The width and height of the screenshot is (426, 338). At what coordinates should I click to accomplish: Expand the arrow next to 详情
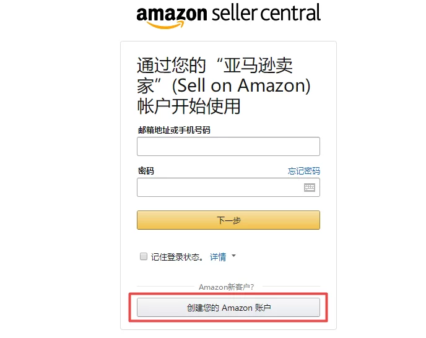click(x=233, y=256)
